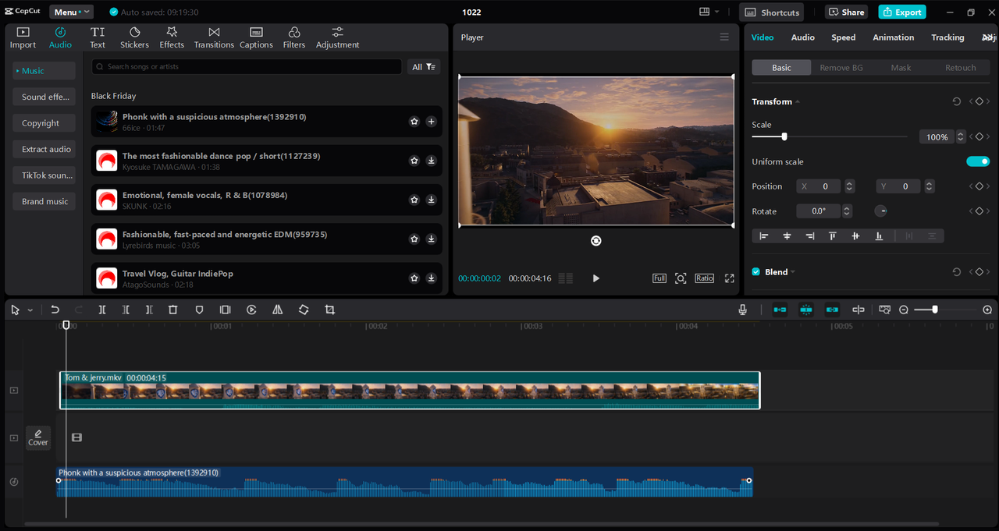The width and height of the screenshot is (999, 531).
Task: Download Emotional, female vocals, R & B track
Action: point(431,200)
